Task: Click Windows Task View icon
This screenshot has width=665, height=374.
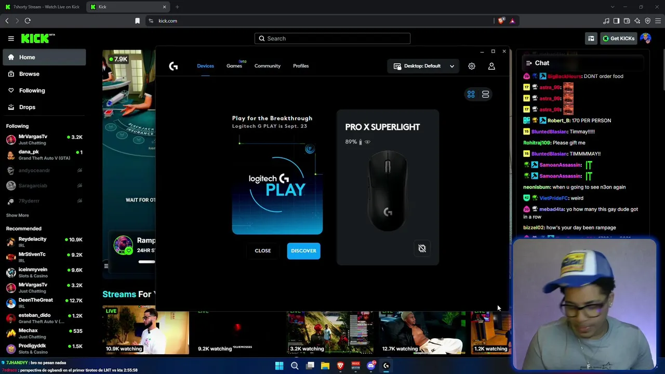Action: click(x=310, y=366)
